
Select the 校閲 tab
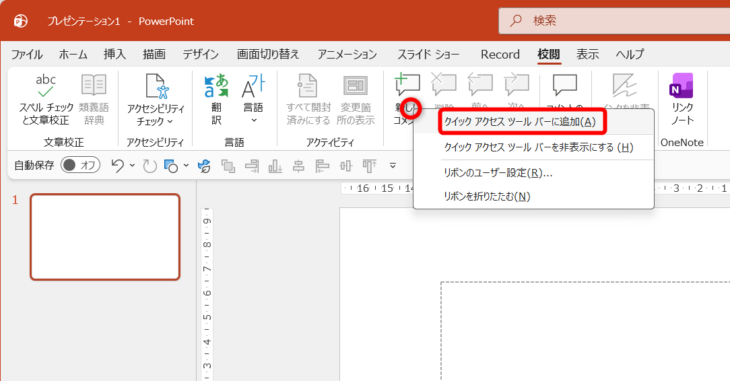(549, 55)
